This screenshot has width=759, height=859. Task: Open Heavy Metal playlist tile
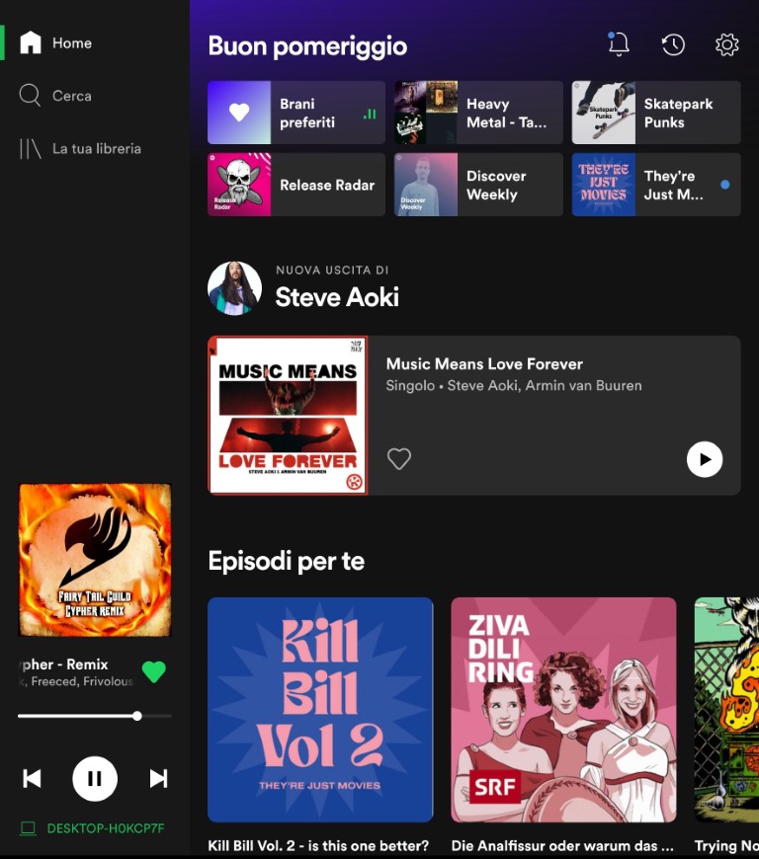click(478, 113)
